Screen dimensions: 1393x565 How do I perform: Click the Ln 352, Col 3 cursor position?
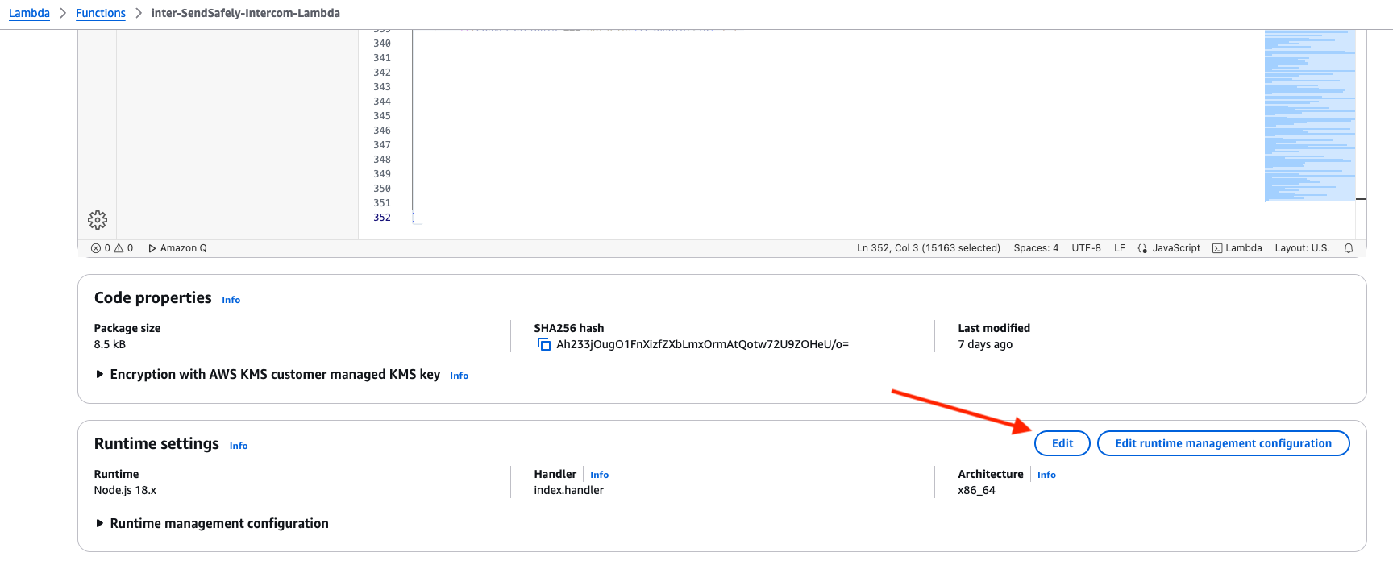pos(929,248)
